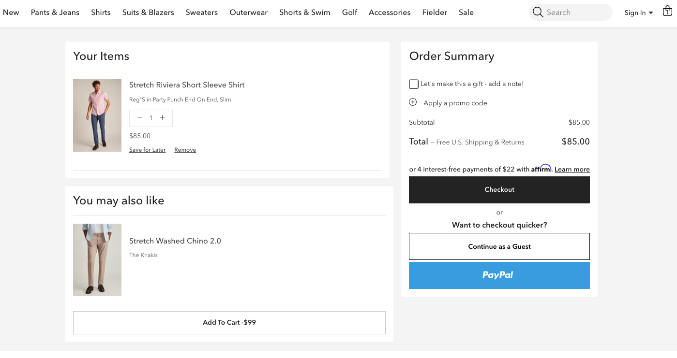Add the Stretch Washed Chino to cart
Screen dimensions: 677x358
tap(229, 322)
